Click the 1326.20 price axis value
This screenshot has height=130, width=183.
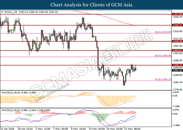click(178, 17)
